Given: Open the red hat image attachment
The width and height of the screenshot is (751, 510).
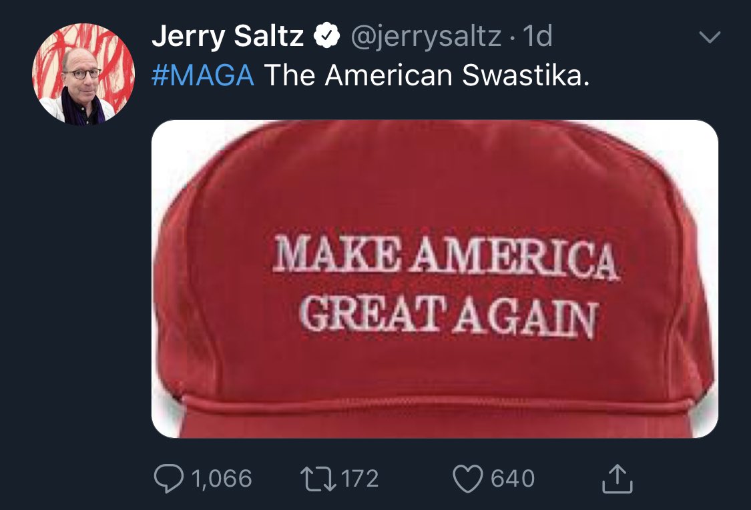Looking at the screenshot, I should [x=435, y=279].
